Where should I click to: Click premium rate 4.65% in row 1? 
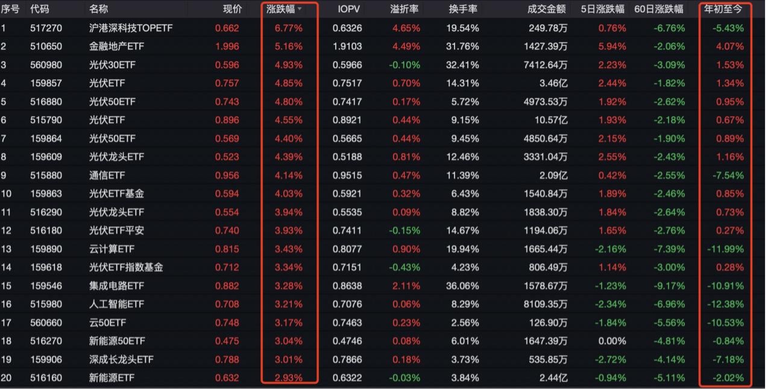[406, 28]
